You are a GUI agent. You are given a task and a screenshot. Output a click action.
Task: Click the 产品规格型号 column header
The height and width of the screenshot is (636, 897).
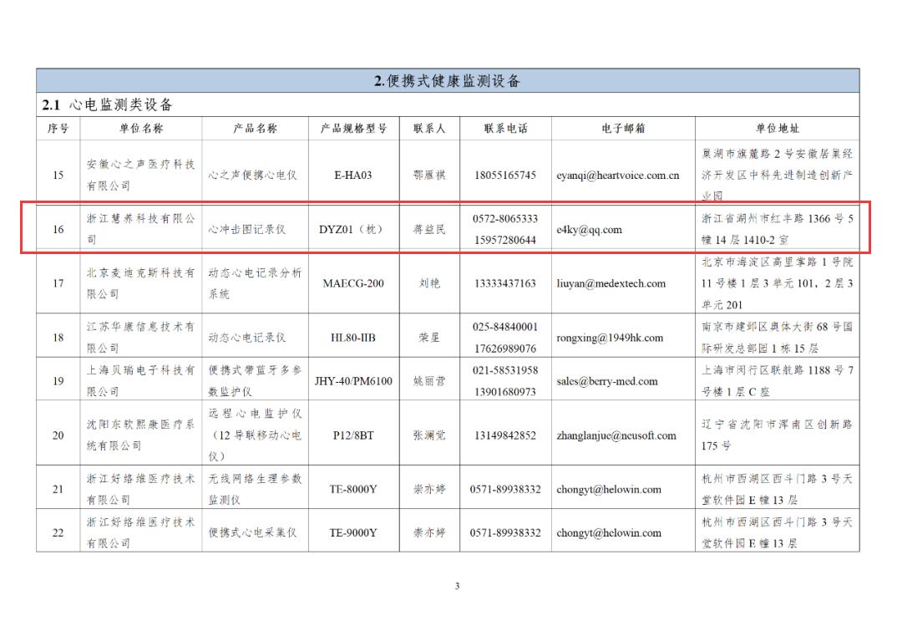pos(353,129)
